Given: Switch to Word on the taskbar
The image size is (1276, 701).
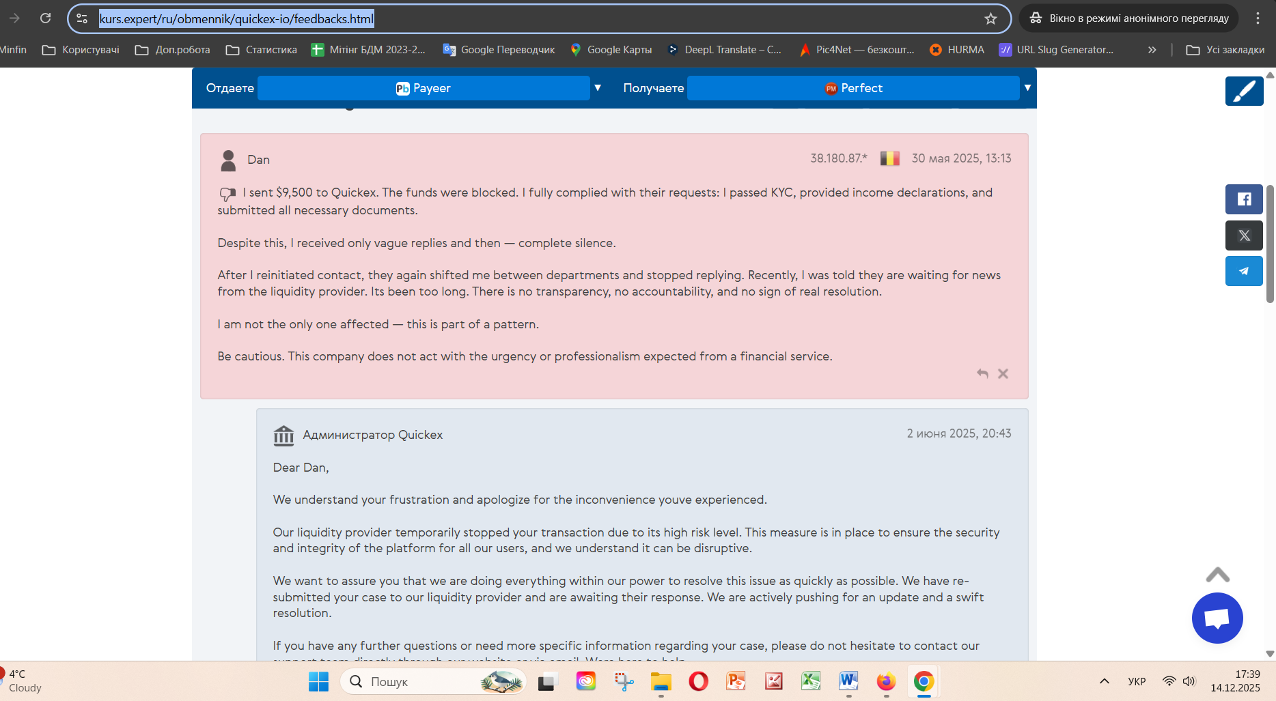Looking at the screenshot, I should point(848,681).
